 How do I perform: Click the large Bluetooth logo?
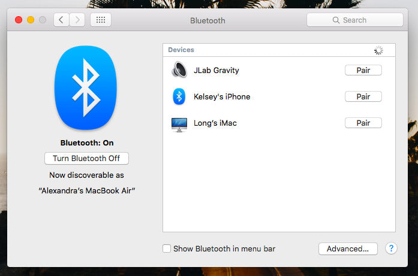tap(86, 88)
